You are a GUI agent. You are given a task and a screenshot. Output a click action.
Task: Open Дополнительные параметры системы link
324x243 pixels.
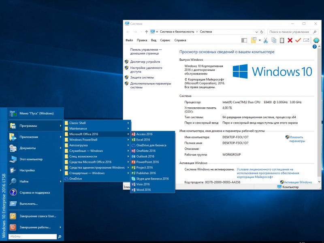tap(151, 85)
